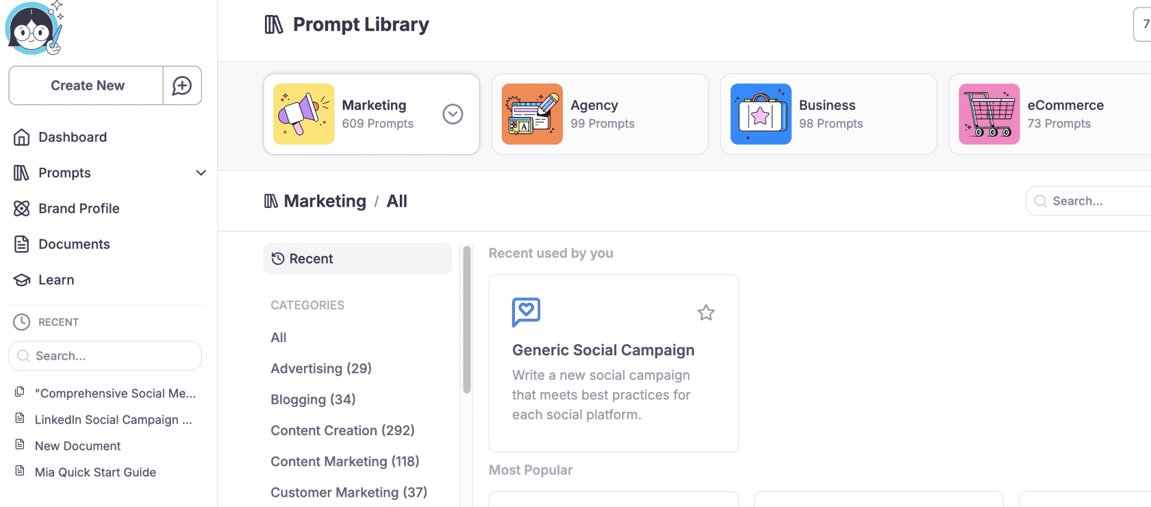Click the Generic Social Campaign heart chat icon
Screen dimensions: 1151x507
point(526,312)
